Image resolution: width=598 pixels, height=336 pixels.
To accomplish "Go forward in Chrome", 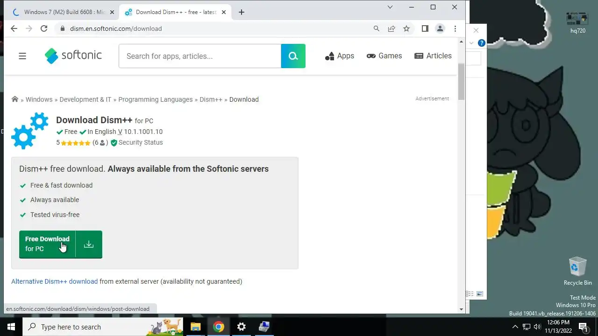I will point(29,28).
